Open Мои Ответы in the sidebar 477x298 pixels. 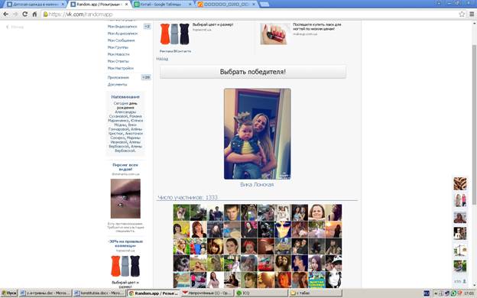tap(118, 61)
